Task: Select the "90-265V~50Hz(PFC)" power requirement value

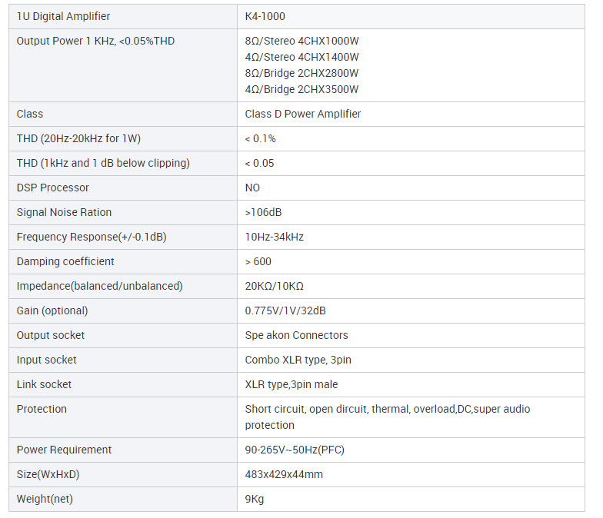Action: point(294,450)
